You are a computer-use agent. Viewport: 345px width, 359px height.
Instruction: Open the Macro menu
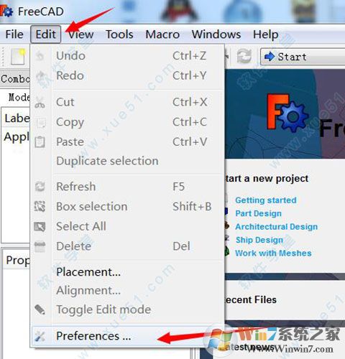click(162, 34)
